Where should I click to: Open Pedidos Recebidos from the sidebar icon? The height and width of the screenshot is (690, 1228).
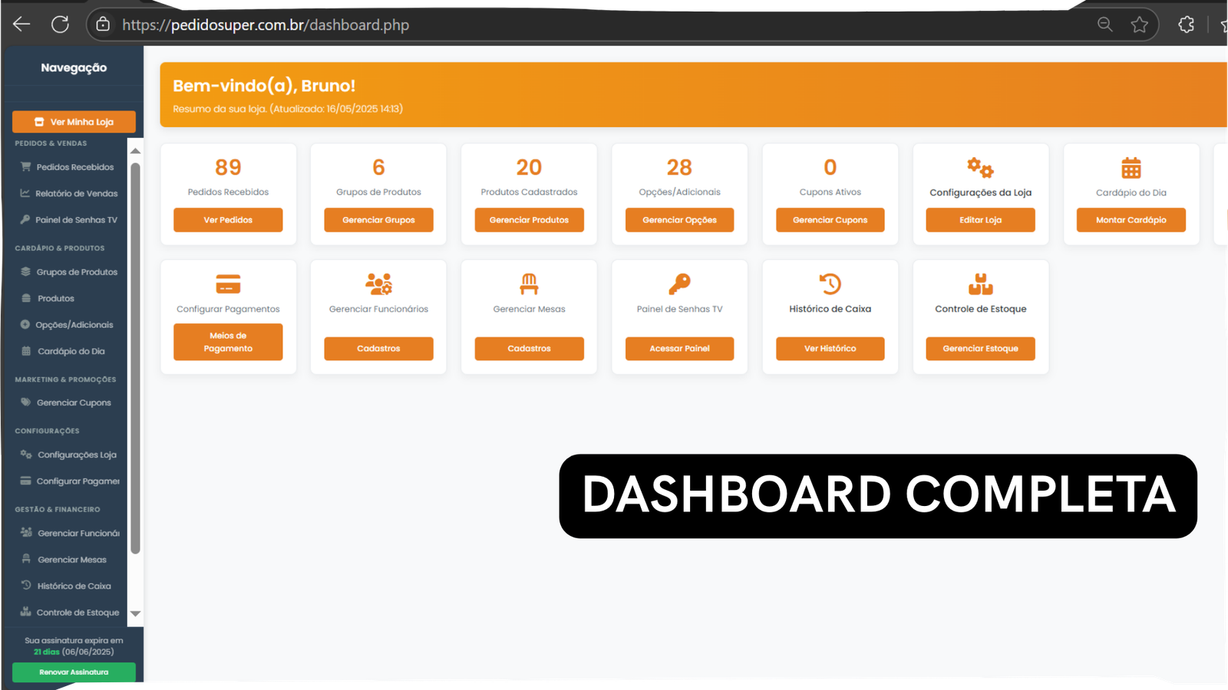[x=25, y=166]
